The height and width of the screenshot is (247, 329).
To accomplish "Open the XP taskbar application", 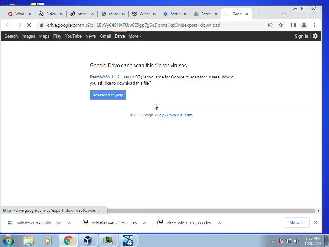I will point(128,241).
